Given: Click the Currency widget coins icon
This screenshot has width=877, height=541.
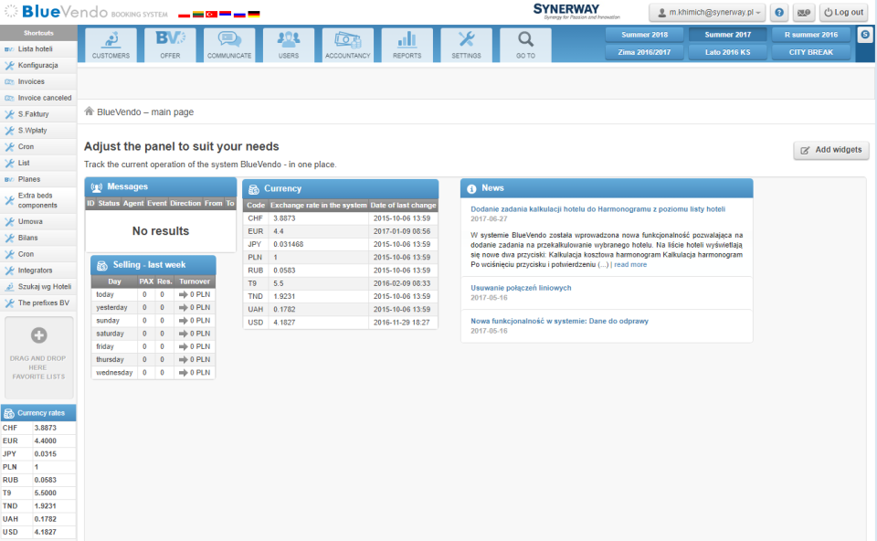Looking at the screenshot, I should coord(254,189).
